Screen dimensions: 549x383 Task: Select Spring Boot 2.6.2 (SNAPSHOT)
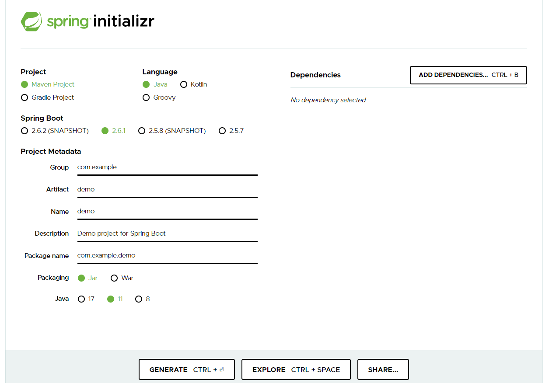coord(55,131)
